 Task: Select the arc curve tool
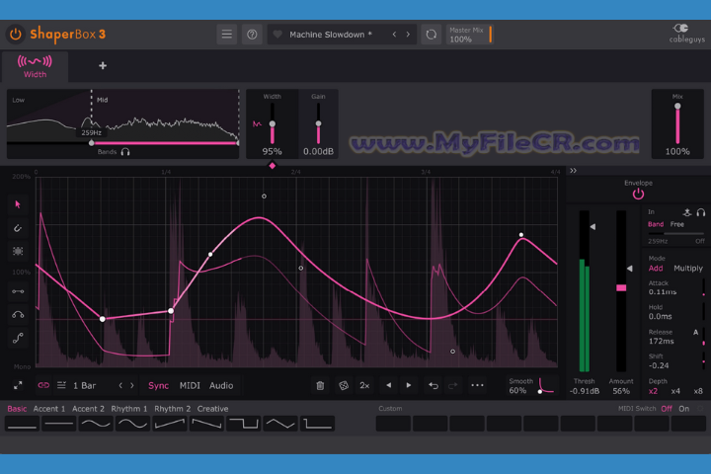[x=18, y=315]
